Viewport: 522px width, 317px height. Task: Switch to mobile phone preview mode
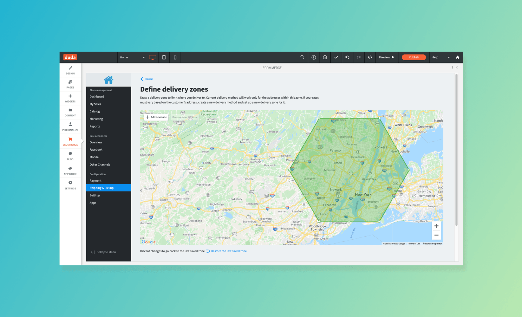point(175,57)
